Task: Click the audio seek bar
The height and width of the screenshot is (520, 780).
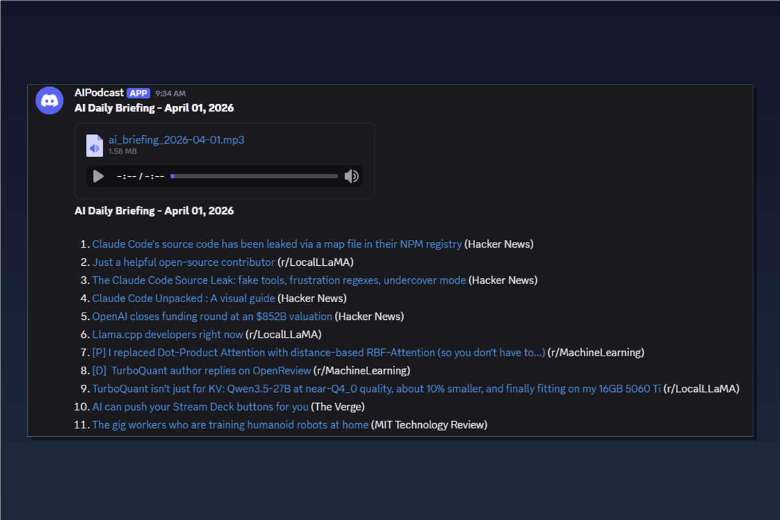Action: (x=253, y=176)
